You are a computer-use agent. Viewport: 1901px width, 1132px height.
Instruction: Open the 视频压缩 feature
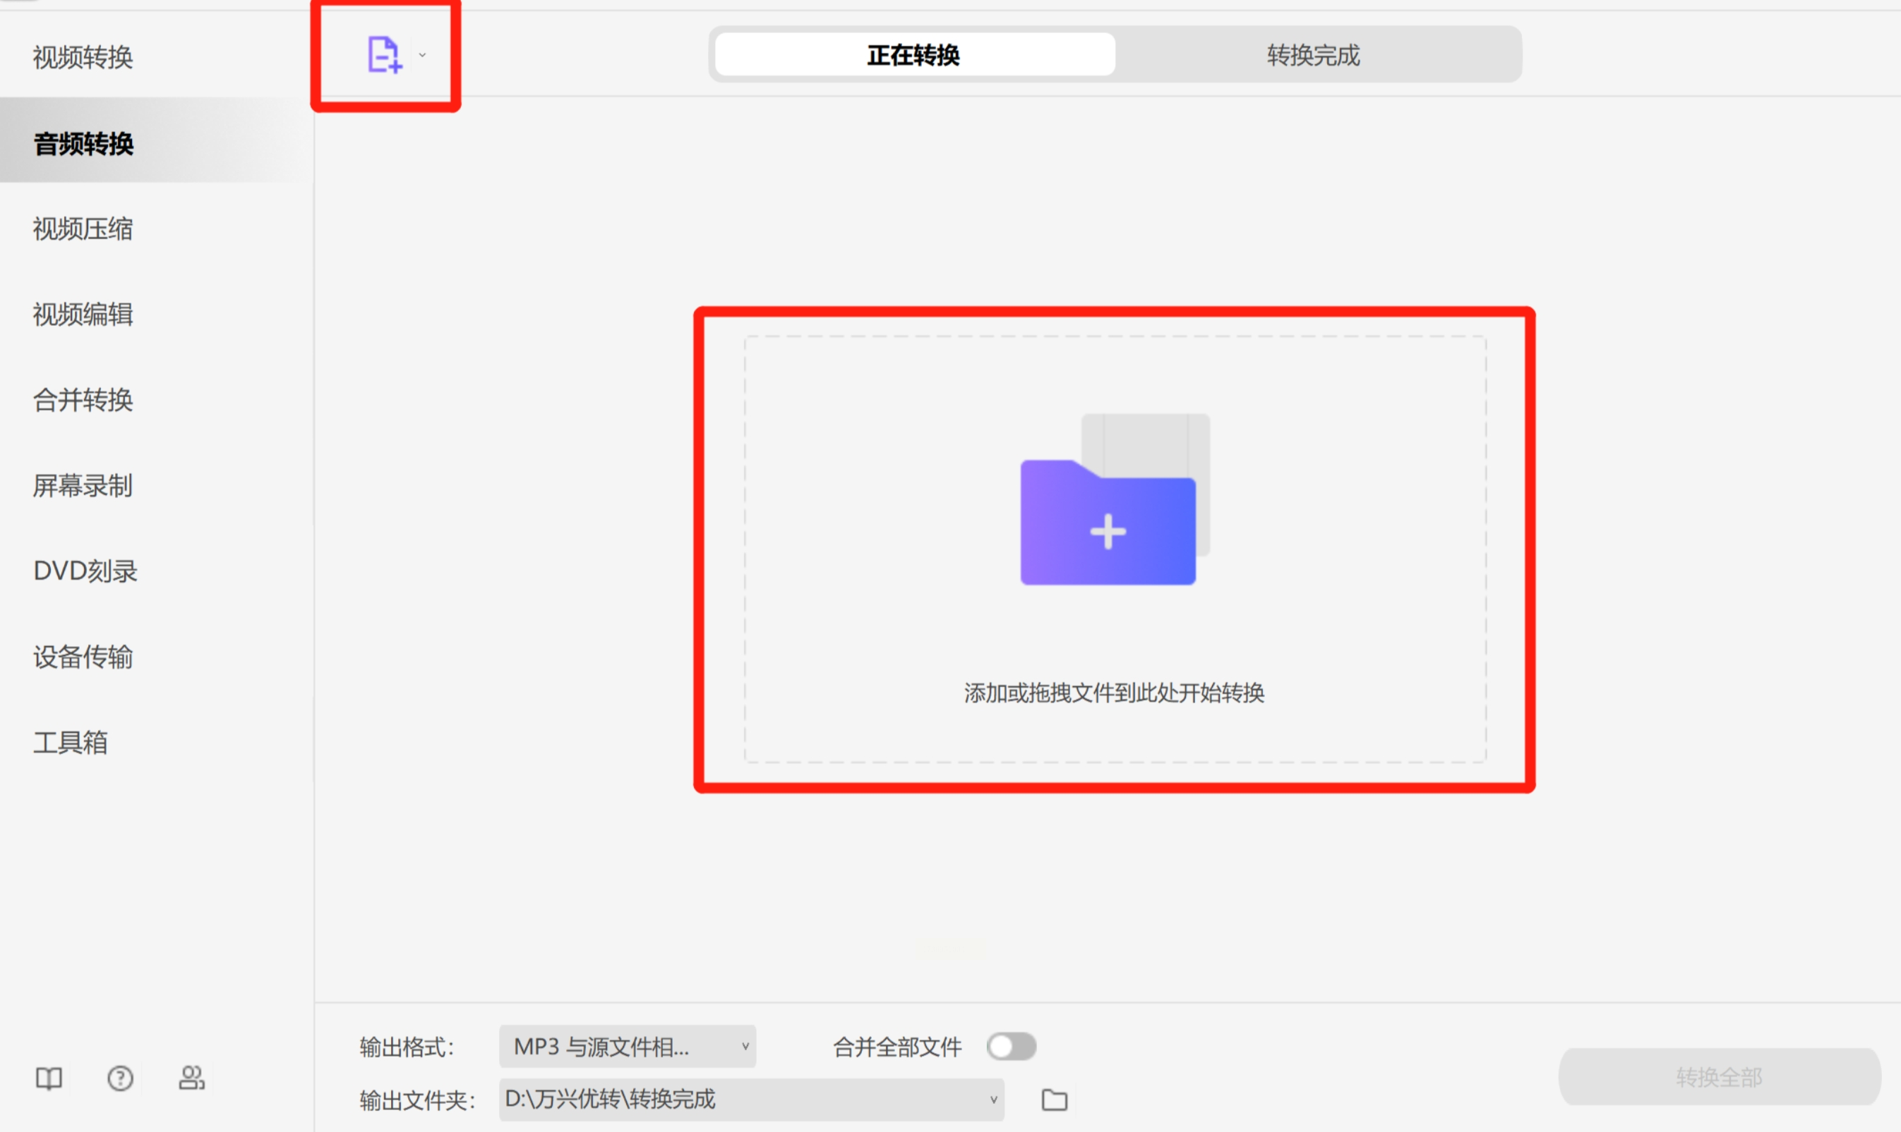[83, 228]
